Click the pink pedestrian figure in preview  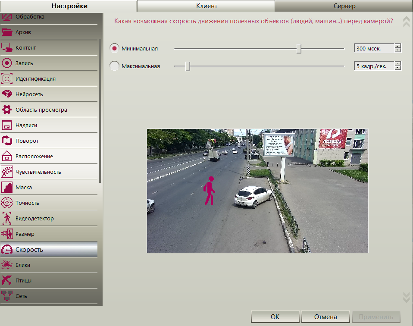click(x=210, y=191)
